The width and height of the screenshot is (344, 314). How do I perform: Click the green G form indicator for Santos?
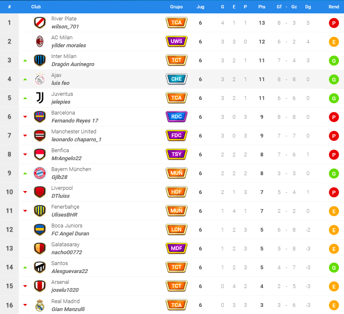click(x=334, y=268)
